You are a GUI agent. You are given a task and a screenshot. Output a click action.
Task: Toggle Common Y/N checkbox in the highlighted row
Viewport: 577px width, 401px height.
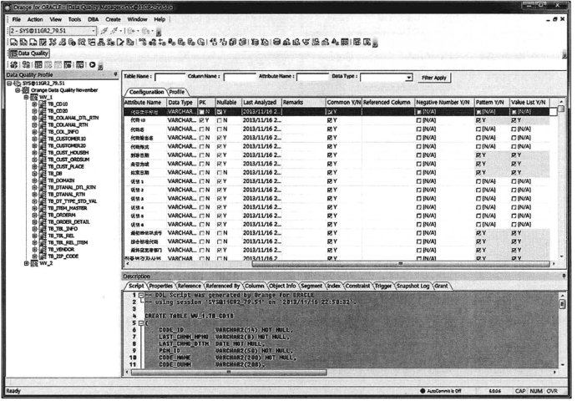(330, 112)
